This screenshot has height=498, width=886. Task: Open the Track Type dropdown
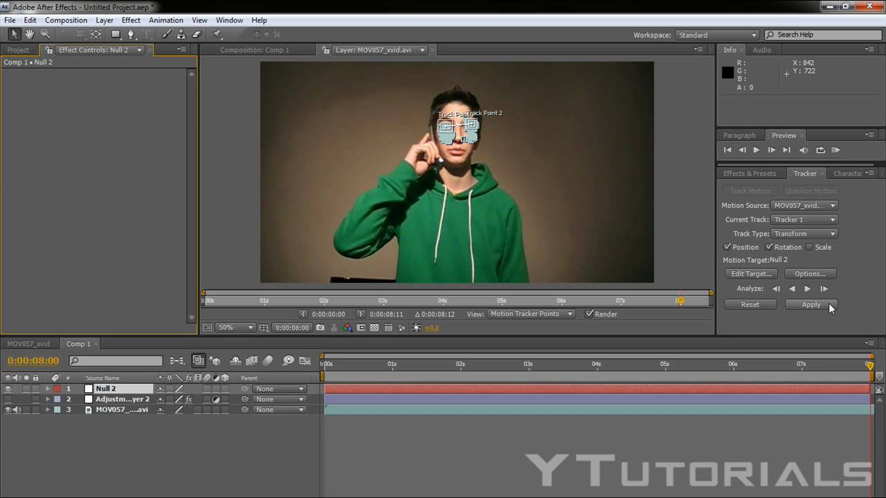(804, 234)
